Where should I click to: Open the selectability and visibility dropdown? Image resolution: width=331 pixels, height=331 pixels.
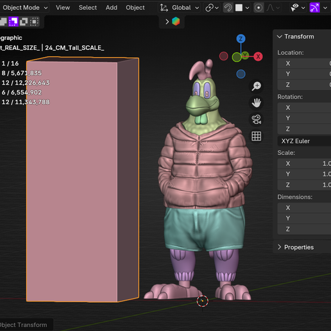tap(297, 8)
